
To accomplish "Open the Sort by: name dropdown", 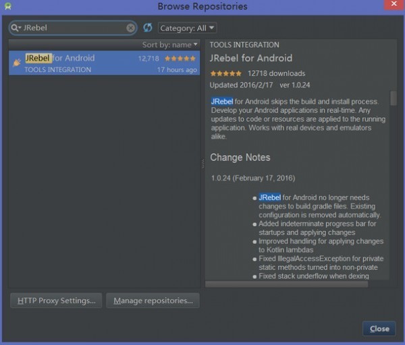I will [x=170, y=44].
